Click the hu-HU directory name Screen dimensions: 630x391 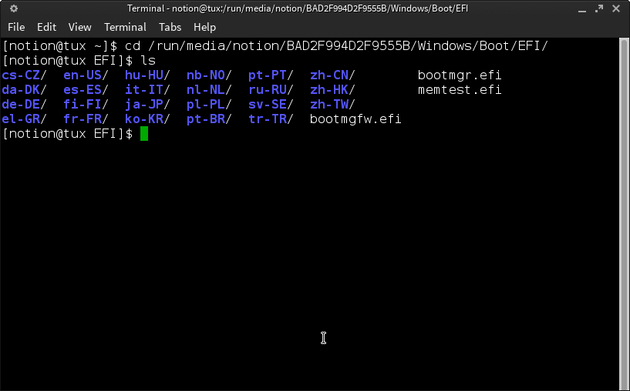pos(144,75)
